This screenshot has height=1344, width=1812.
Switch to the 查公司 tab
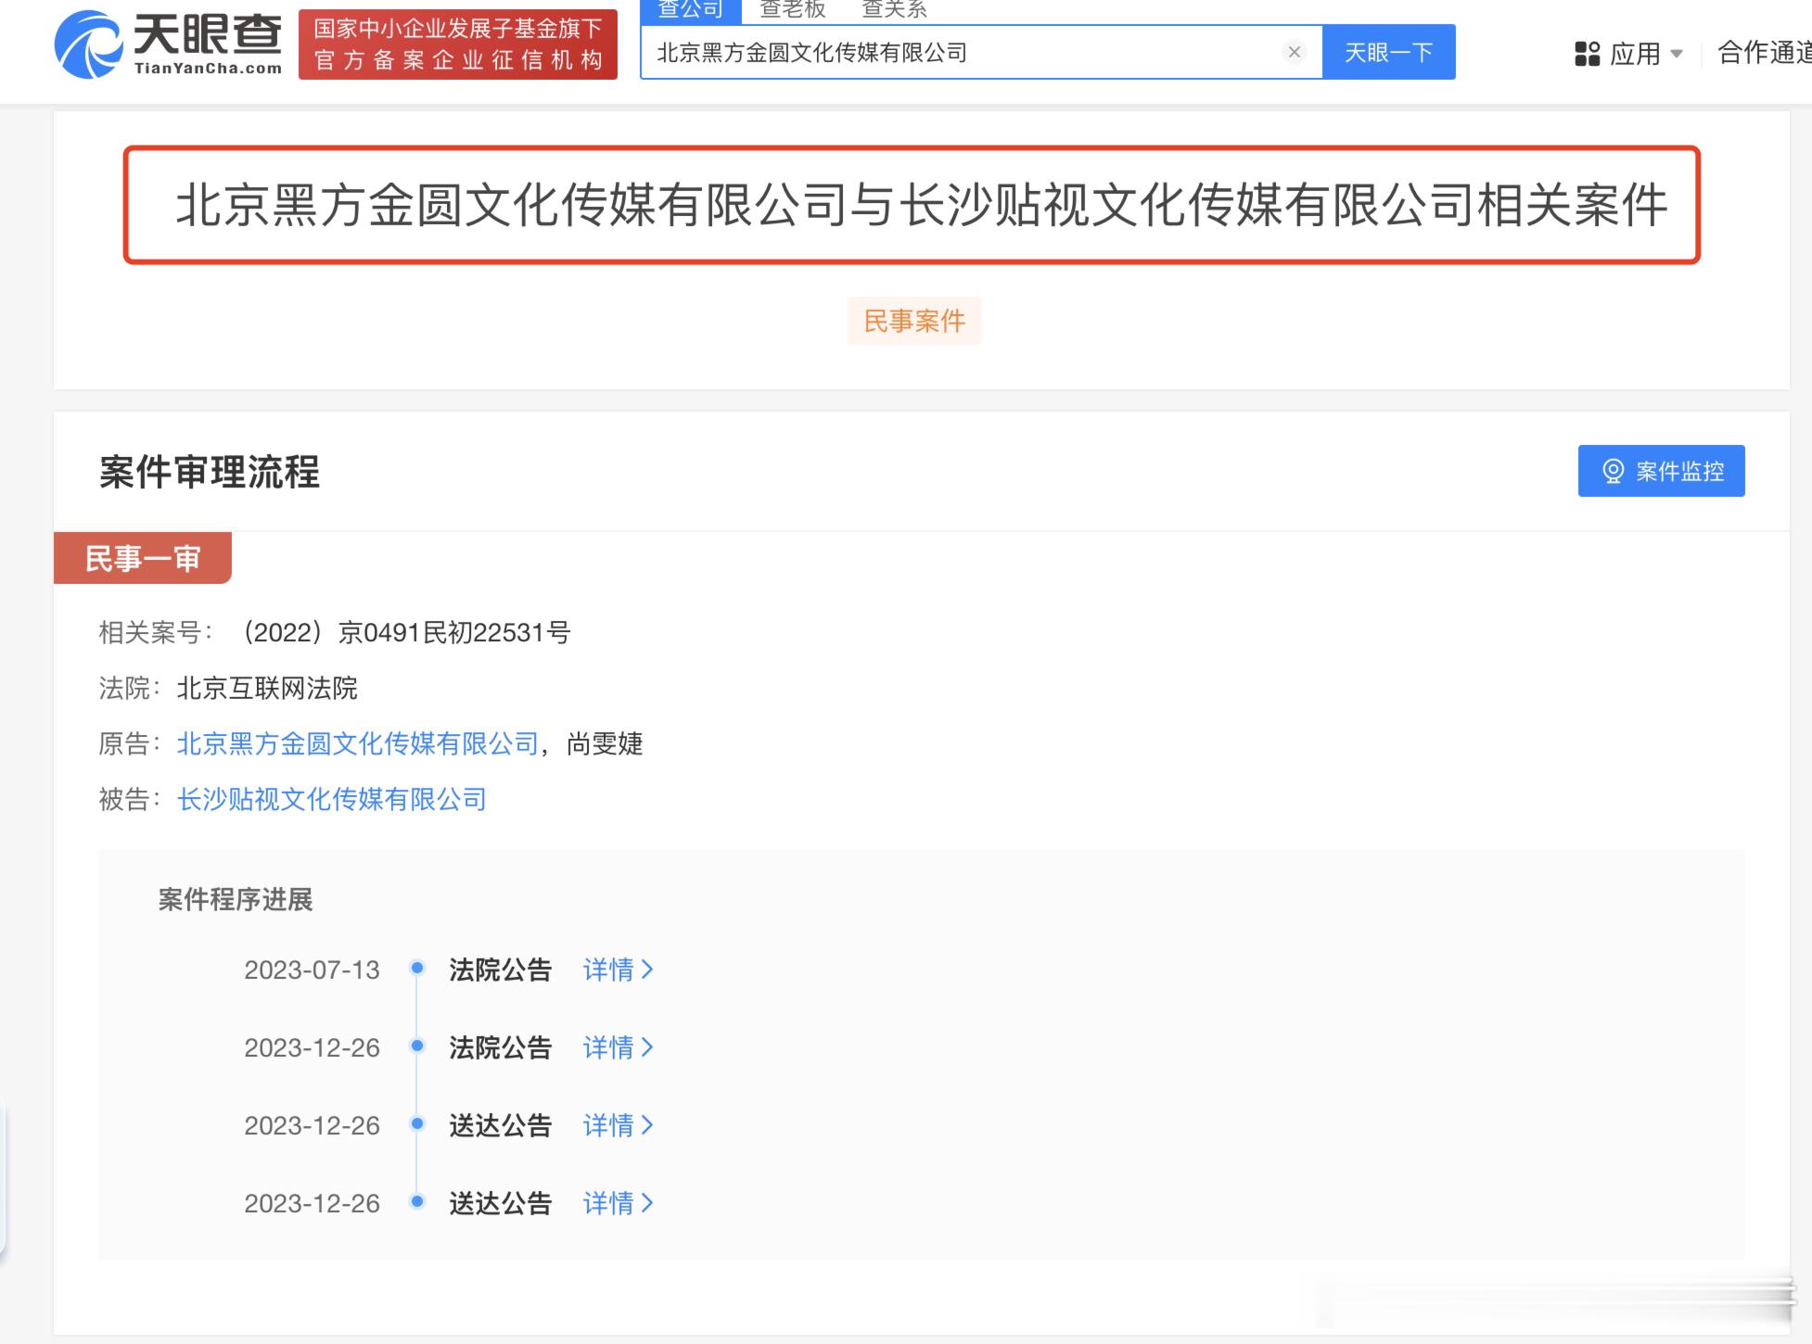point(690,10)
